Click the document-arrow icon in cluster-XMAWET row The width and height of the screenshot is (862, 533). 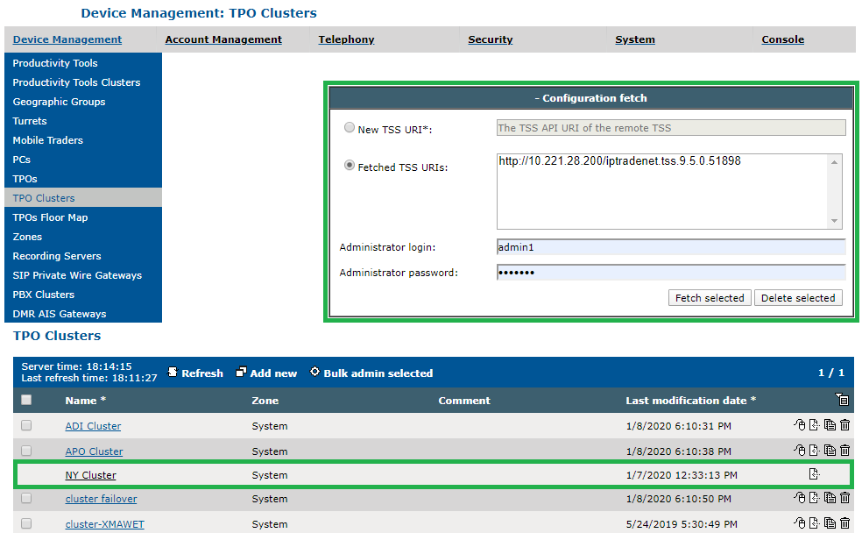coord(814,523)
